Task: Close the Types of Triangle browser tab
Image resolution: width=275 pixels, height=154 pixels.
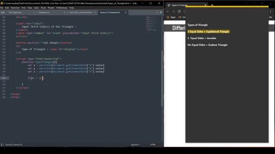Action: pyautogui.click(x=205, y=5)
